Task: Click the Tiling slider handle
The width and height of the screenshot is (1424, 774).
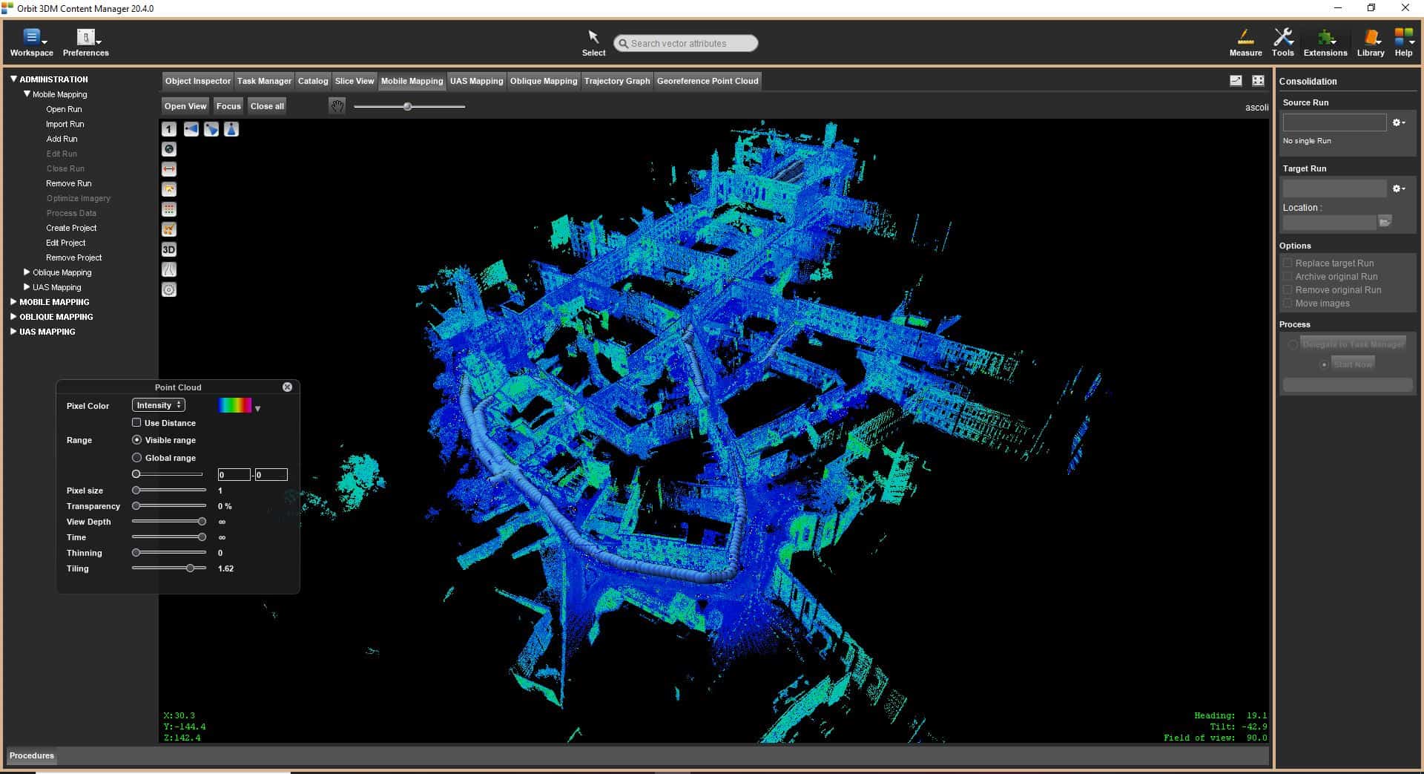Action: coord(191,568)
